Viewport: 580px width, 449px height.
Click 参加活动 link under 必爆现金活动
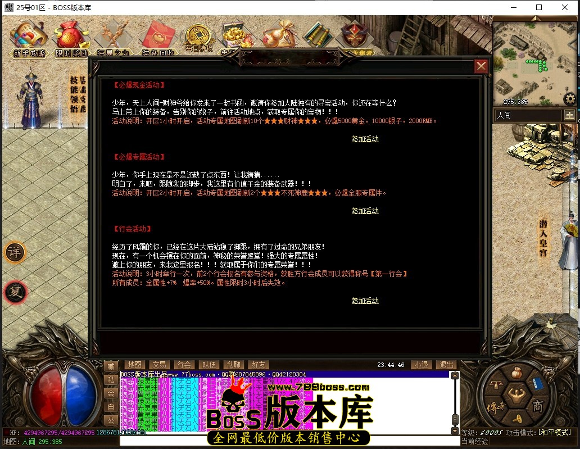(365, 139)
